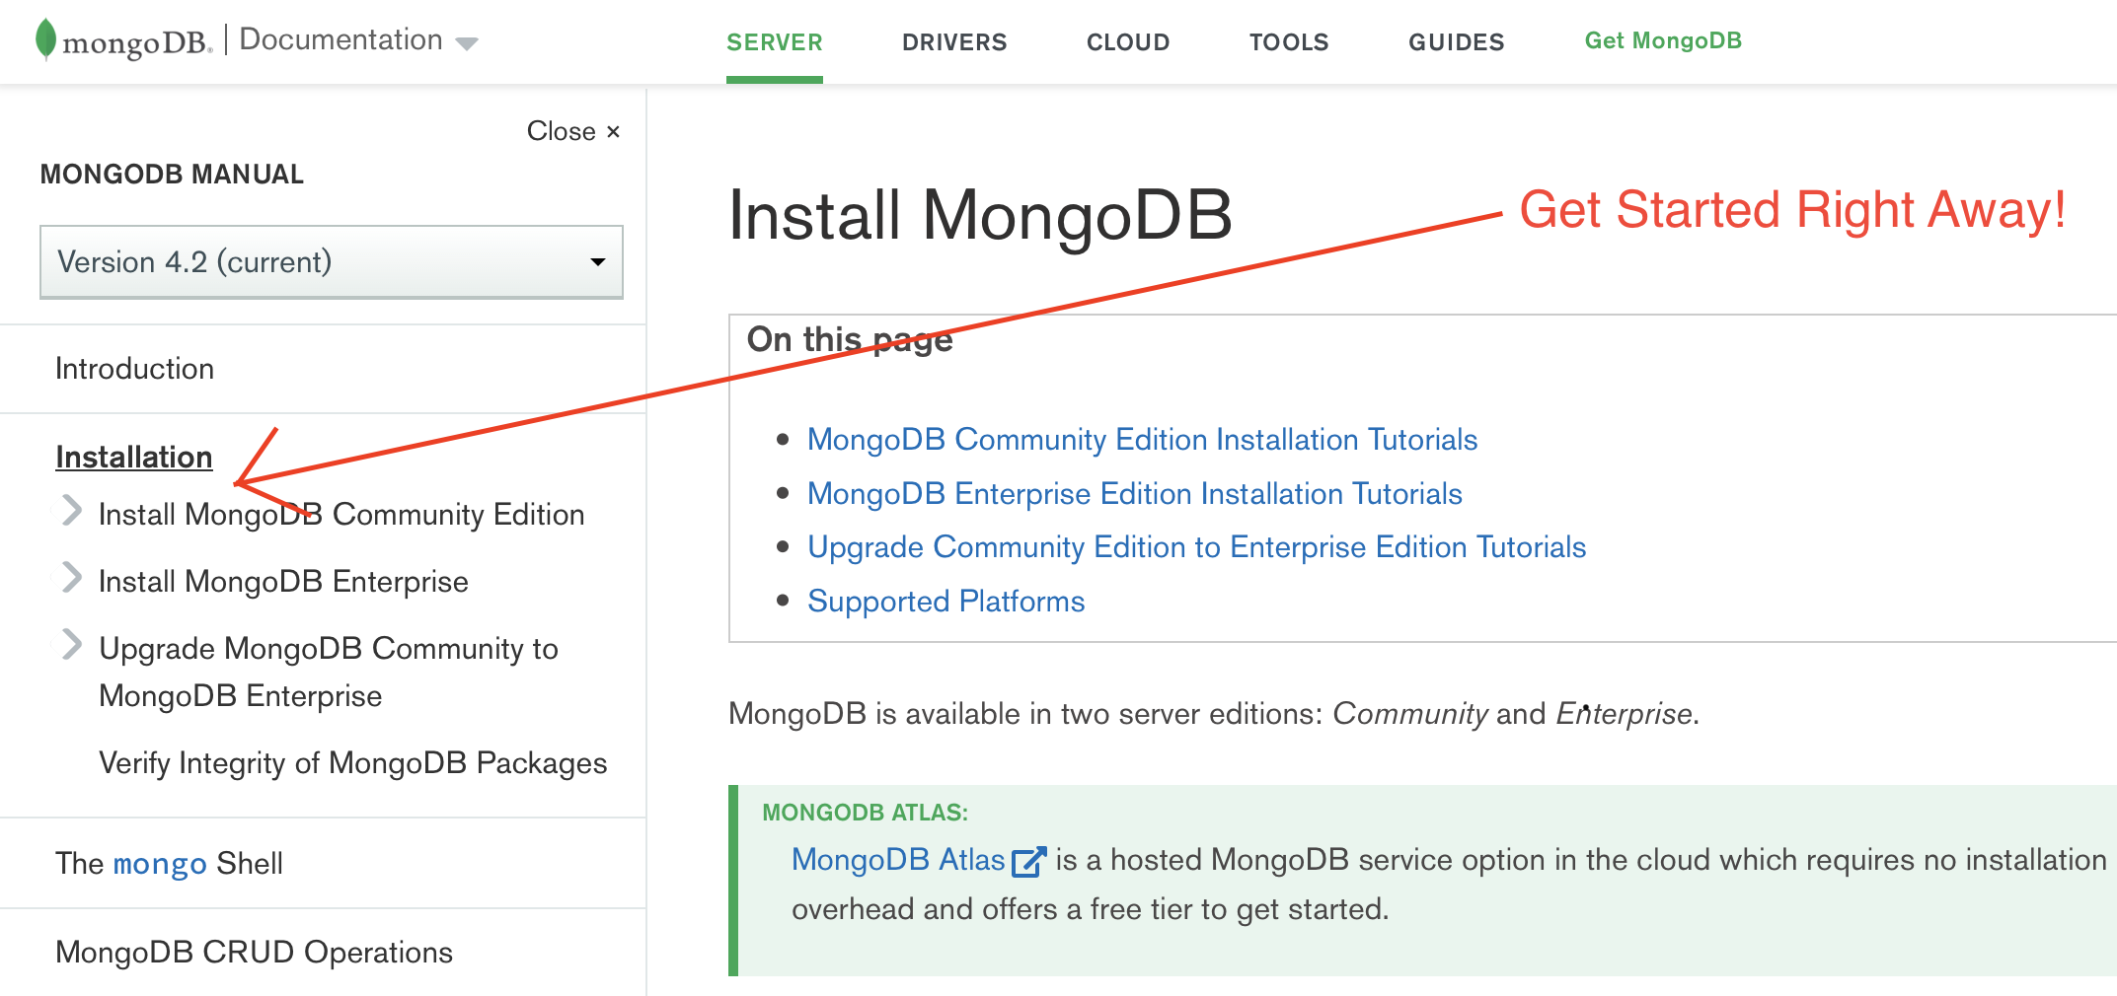Jump to Upgrade Community to Enterprise Tutorials
This screenshot has height=996, width=2117.
click(x=1197, y=547)
